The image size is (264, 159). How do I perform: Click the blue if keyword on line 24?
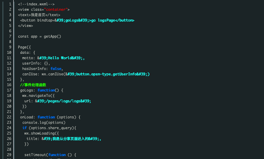pyautogui.click(x=24, y=128)
